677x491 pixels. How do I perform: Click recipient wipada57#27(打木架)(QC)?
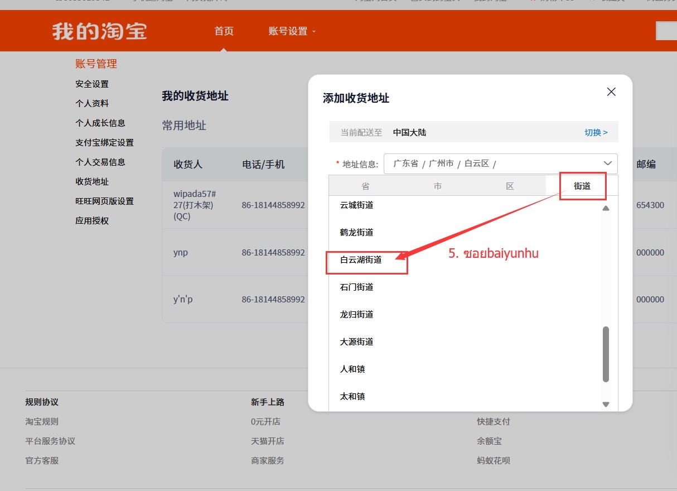coord(194,205)
